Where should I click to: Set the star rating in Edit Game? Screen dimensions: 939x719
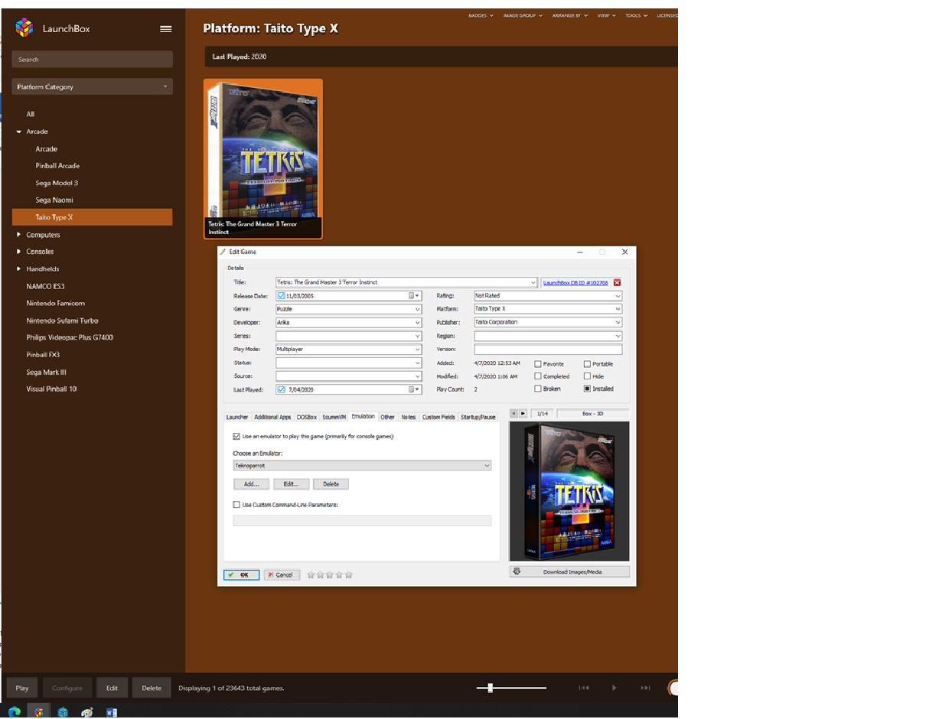tap(329, 574)
